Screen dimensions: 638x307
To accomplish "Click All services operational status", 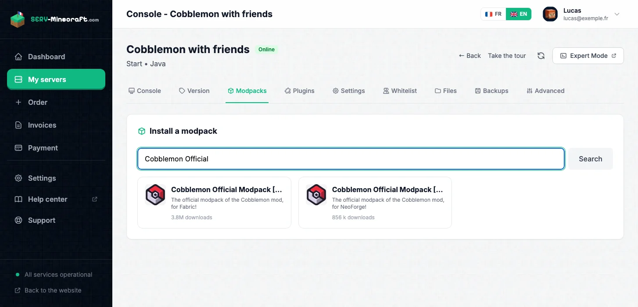I will point(54,275).
